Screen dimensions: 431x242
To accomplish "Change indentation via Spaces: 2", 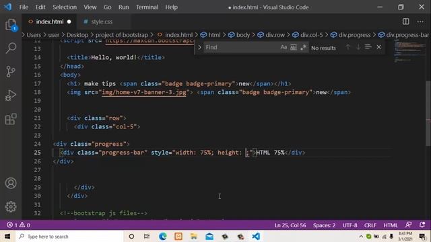I will click(x=324, y=225).
